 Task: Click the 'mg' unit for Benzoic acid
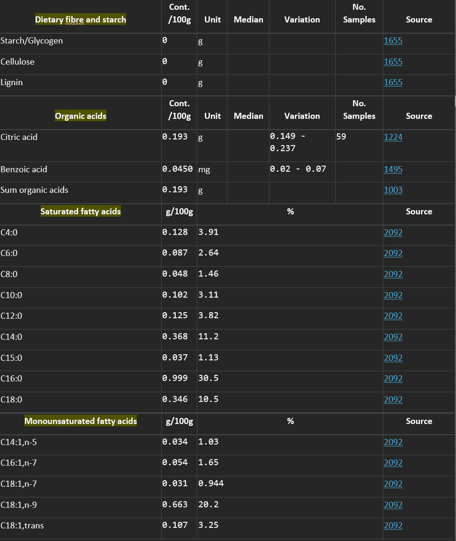(x=204, y=170)
